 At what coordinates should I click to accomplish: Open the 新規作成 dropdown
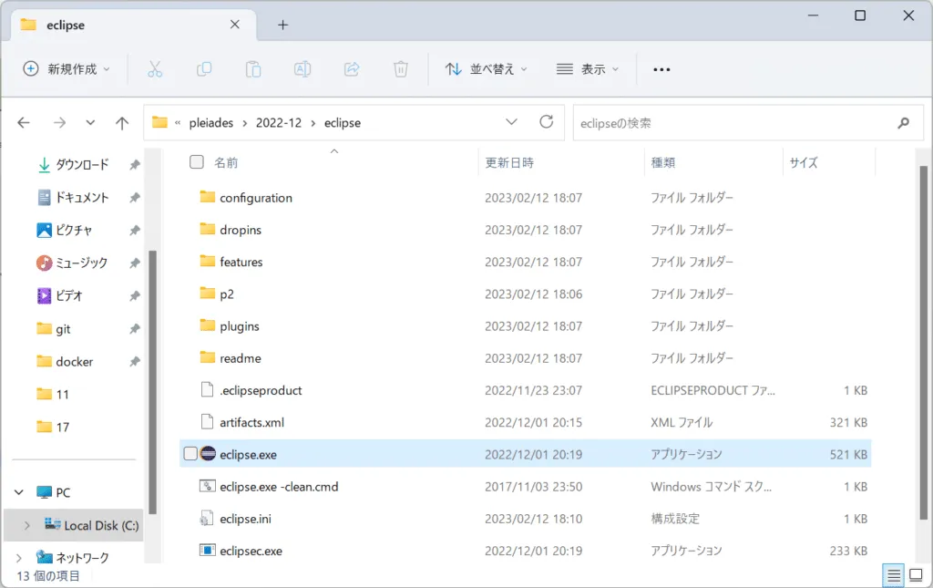66,69
